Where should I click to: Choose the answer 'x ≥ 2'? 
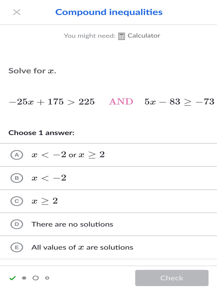[45, 201]
